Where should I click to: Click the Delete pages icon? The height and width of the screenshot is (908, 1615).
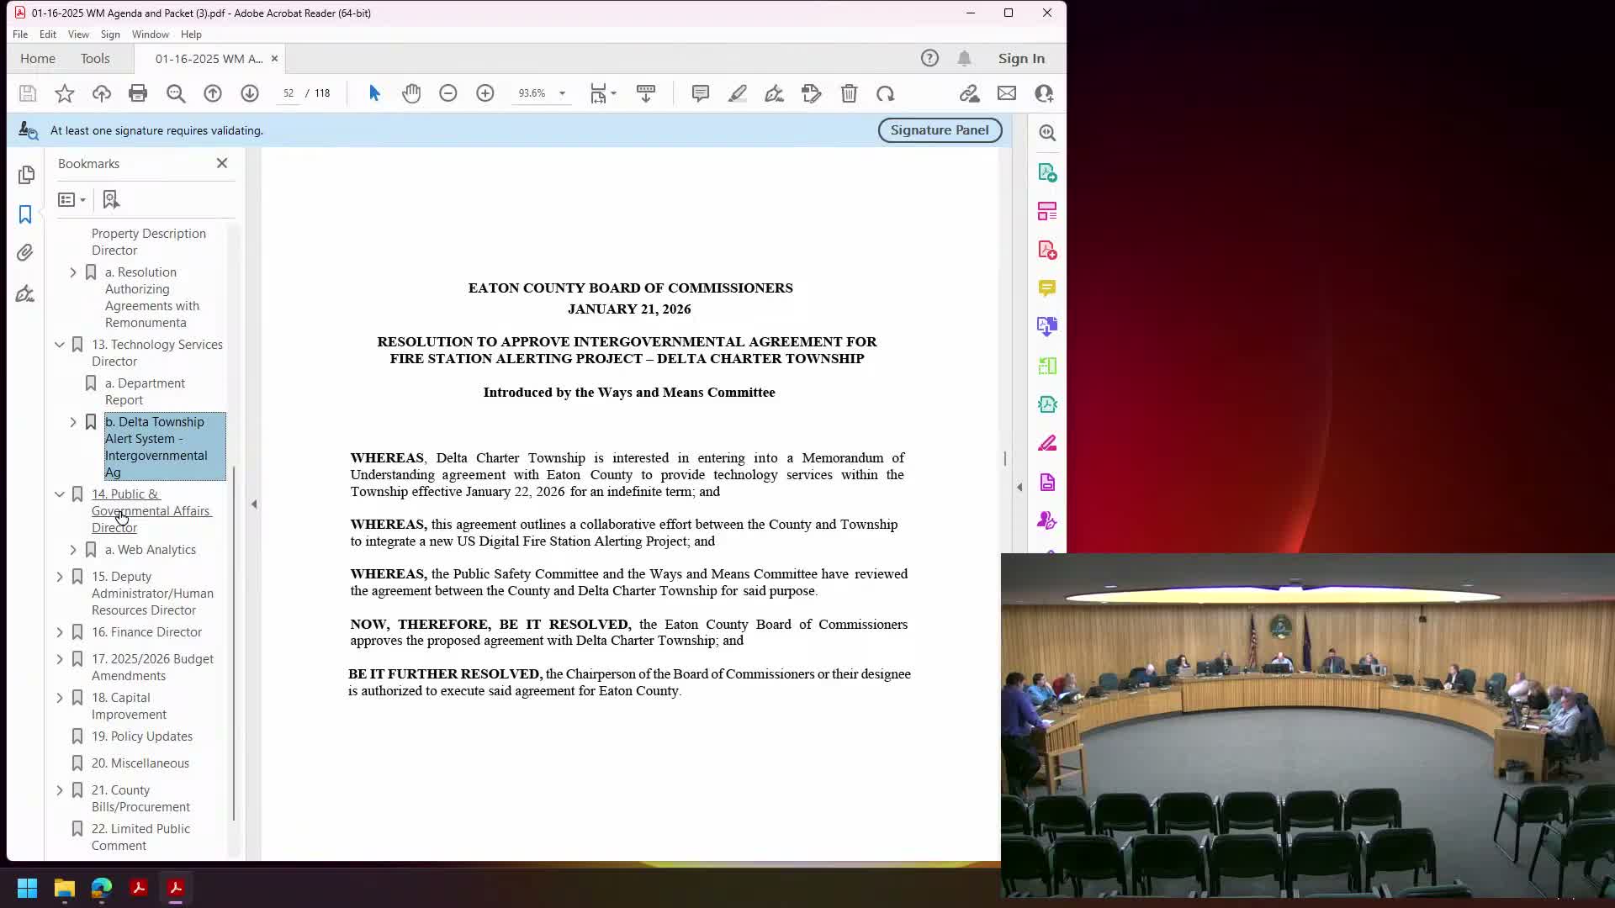coord(849,93)
